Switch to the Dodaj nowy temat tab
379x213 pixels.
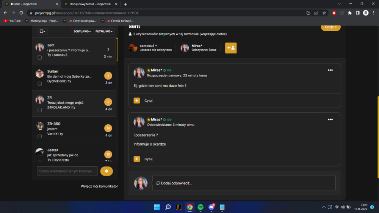coord(91,4)
